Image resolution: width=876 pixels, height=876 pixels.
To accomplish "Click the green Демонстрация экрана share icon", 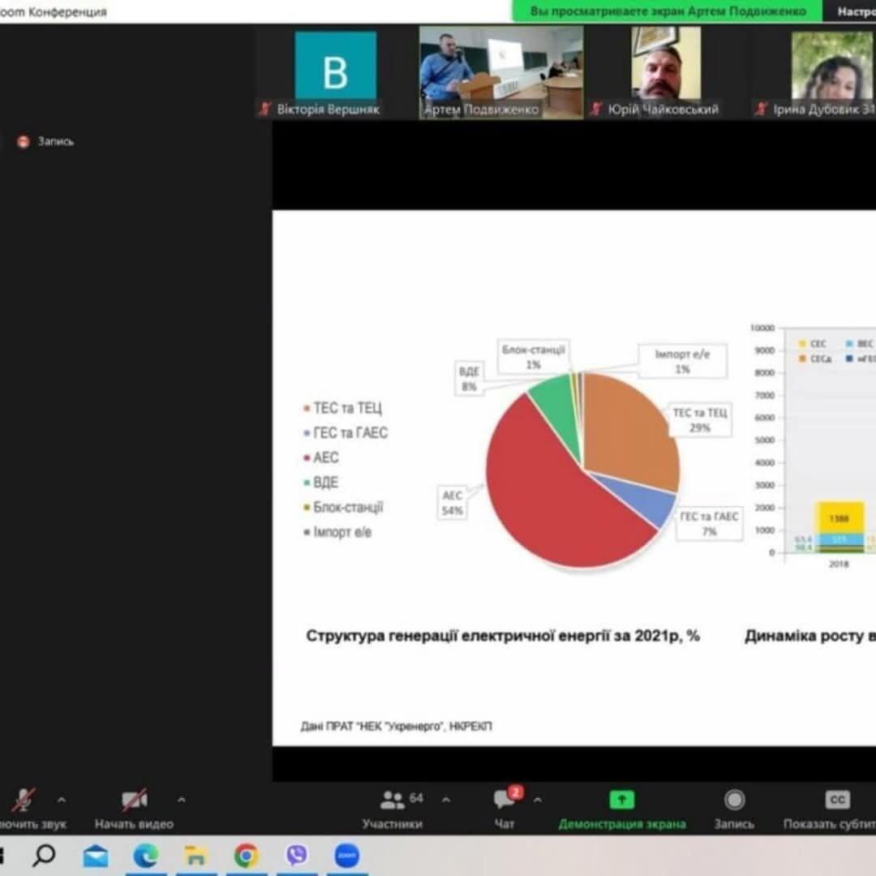I will (x=621, y=801).
